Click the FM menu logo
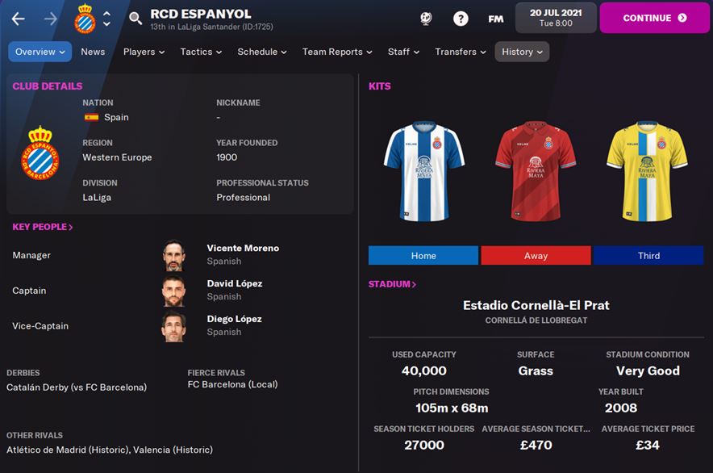The width and height of the screenshot is (713, 473). (496, 19)
